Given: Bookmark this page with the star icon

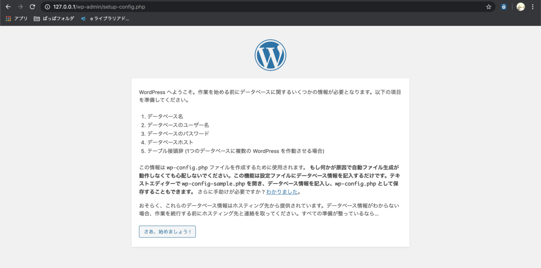Looking at the screenshot, I should [x=489, y=7].
